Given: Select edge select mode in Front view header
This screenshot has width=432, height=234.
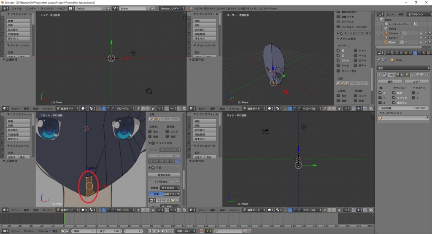Looking at the screenshot, I should (x=143, y=210).
